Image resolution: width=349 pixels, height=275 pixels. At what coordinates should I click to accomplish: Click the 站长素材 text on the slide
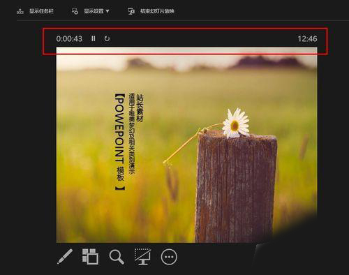pyautogui.click(x=140, y=108)
